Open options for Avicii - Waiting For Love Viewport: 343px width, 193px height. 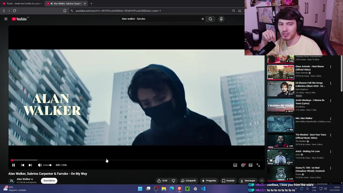point(330,152)
